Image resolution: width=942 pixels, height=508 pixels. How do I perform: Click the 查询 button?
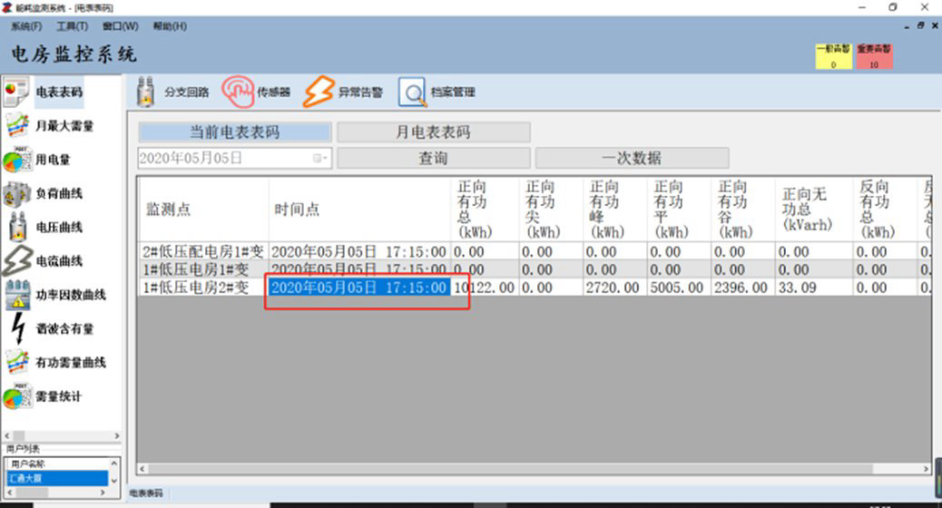433,158
